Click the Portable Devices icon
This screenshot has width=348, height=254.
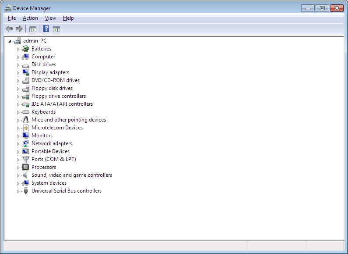click(x=26, y=151)
